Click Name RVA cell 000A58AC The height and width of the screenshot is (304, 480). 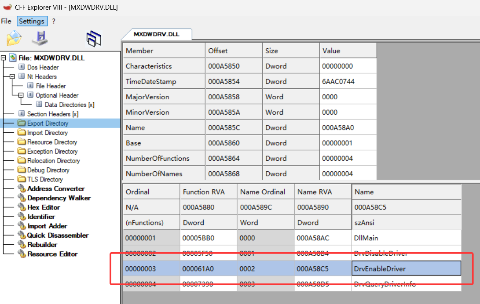[x=323, y=238]
